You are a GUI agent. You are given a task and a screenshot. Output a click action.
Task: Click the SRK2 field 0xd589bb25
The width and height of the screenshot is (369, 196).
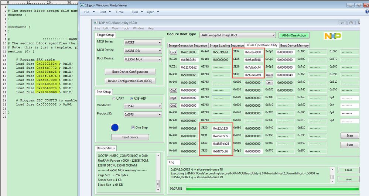pyautogui.click(x=221, y=144)
